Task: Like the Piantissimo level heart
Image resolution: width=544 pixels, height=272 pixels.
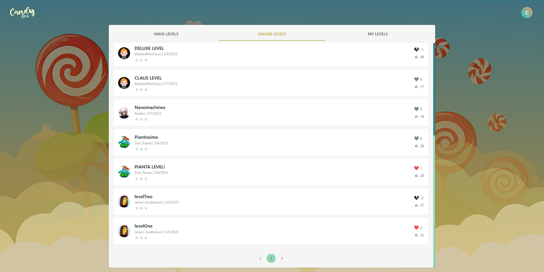Action: tap(416, 138)
